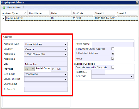The width and height of the screenshot is (139, 109).
Task: Click the Address 2 input field
Action: 46,59
